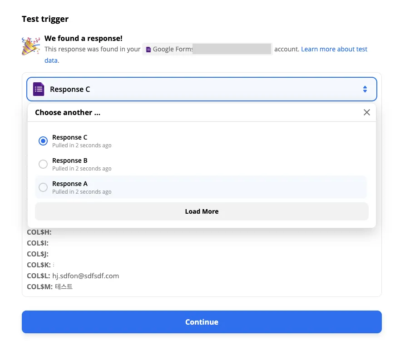
Task: Click the COL$K field label
Action: [39, 265]
